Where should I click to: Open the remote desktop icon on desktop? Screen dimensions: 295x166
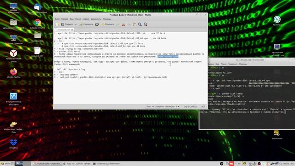(277, 50)
